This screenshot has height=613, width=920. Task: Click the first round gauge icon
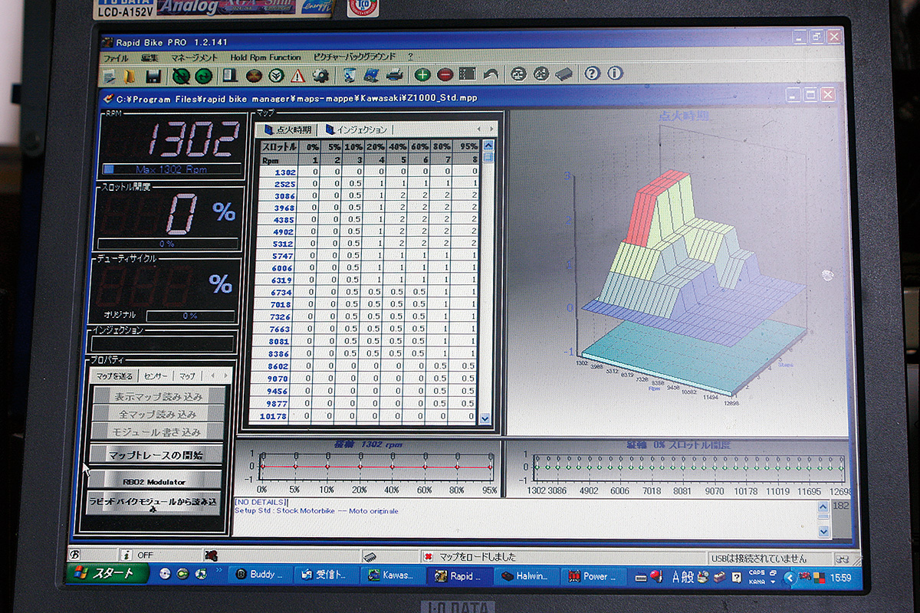pyautogui.click(x=519, y=74)
